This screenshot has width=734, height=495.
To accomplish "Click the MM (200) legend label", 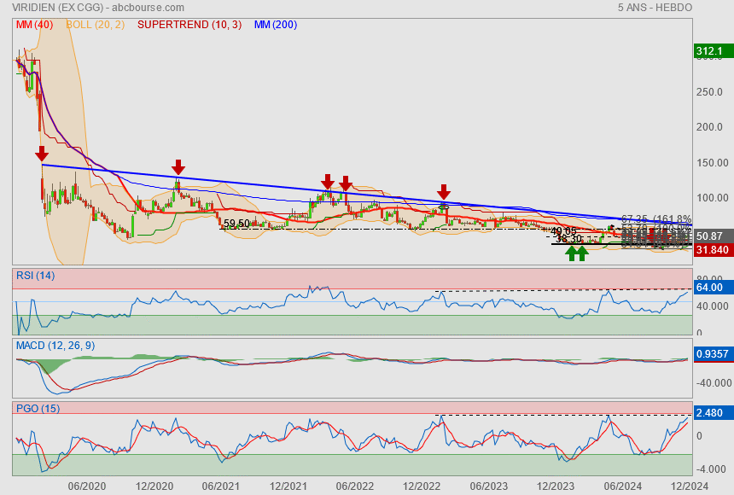I will click(x=276, y=25).
